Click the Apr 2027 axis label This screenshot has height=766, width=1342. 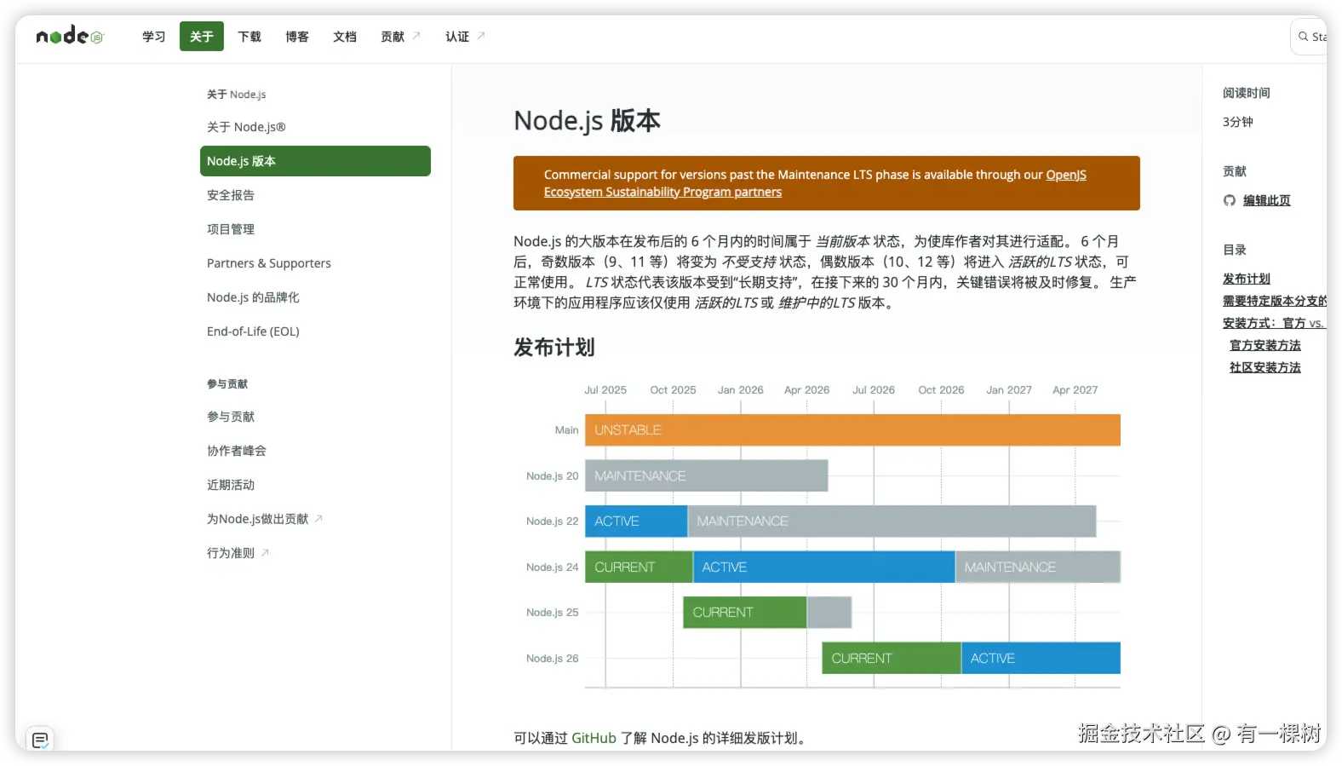1075,389
